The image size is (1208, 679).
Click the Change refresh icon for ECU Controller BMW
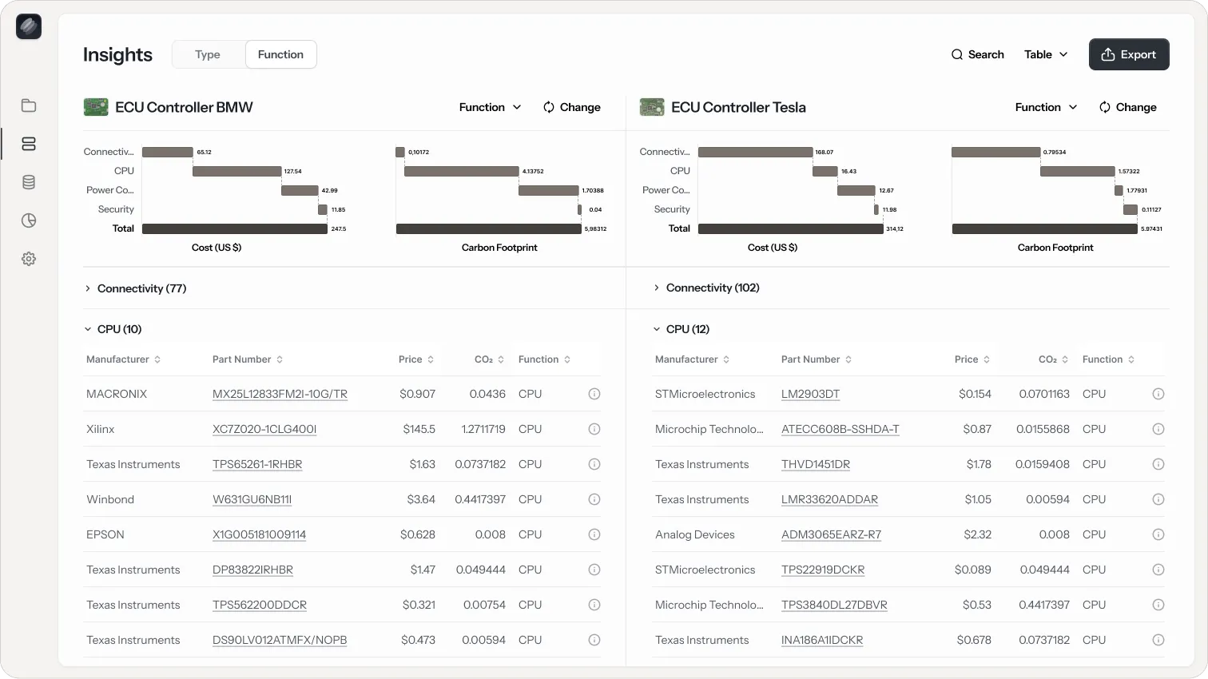tap(549, 107)
